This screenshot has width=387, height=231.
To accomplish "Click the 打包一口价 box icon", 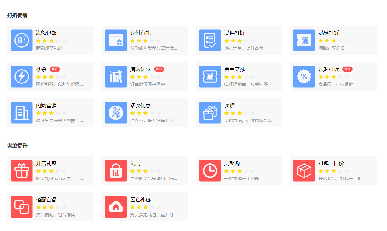I will [304, 171].
